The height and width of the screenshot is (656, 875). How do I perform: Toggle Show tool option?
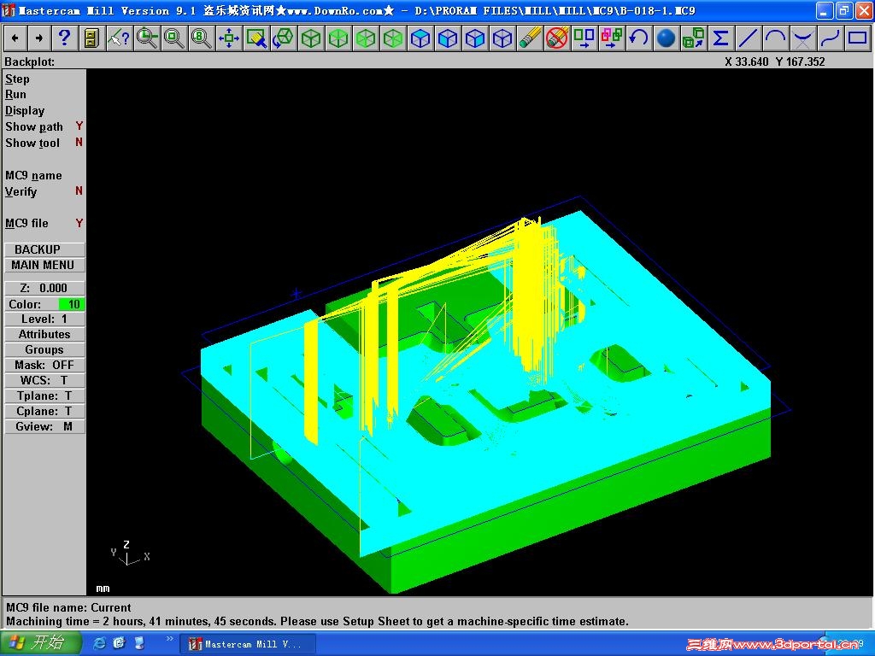tap(44, 143)
